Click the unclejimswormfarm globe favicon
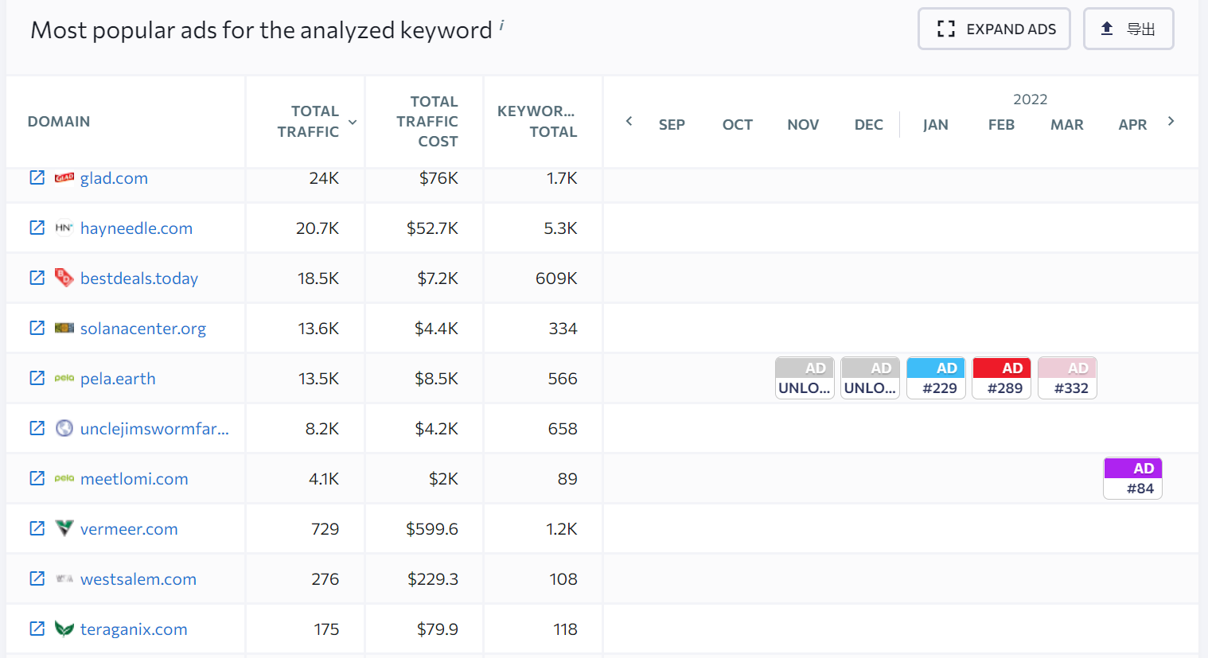Image resolution: width=1208 pixels, height=658 pixels. tap(64, 428)
